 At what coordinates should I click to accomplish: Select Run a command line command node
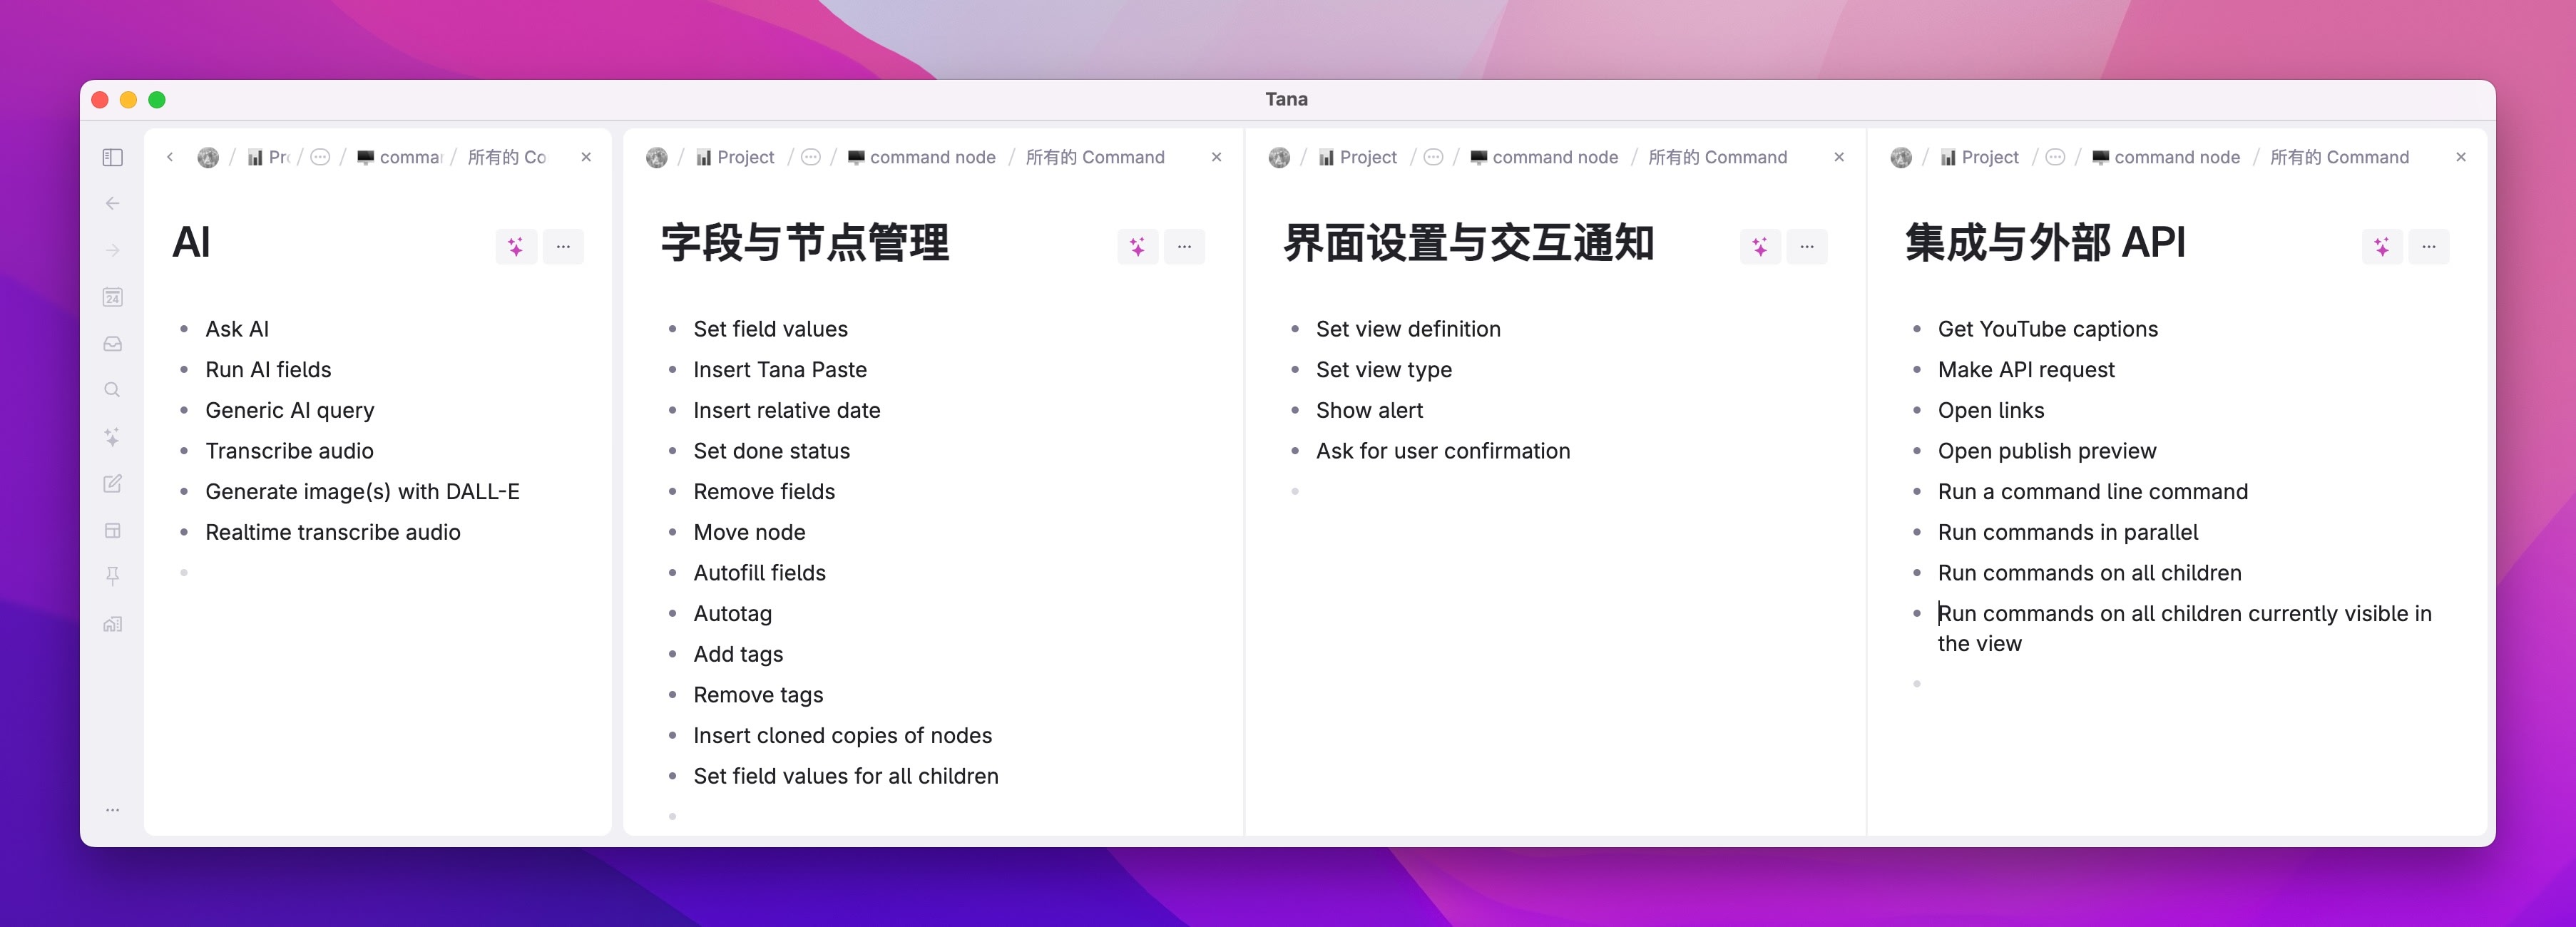2093,492
